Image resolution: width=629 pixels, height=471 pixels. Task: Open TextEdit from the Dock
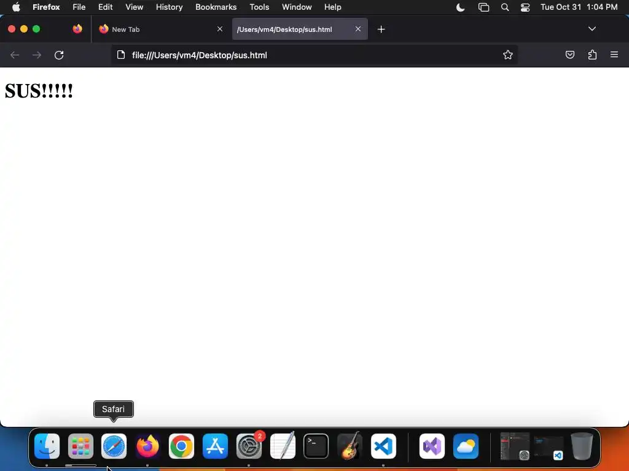(x=283, y=446)
